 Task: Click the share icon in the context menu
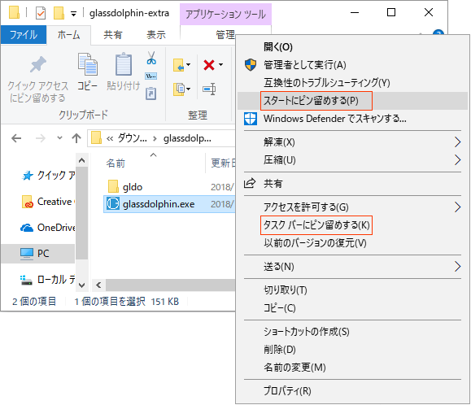point(250,183)
